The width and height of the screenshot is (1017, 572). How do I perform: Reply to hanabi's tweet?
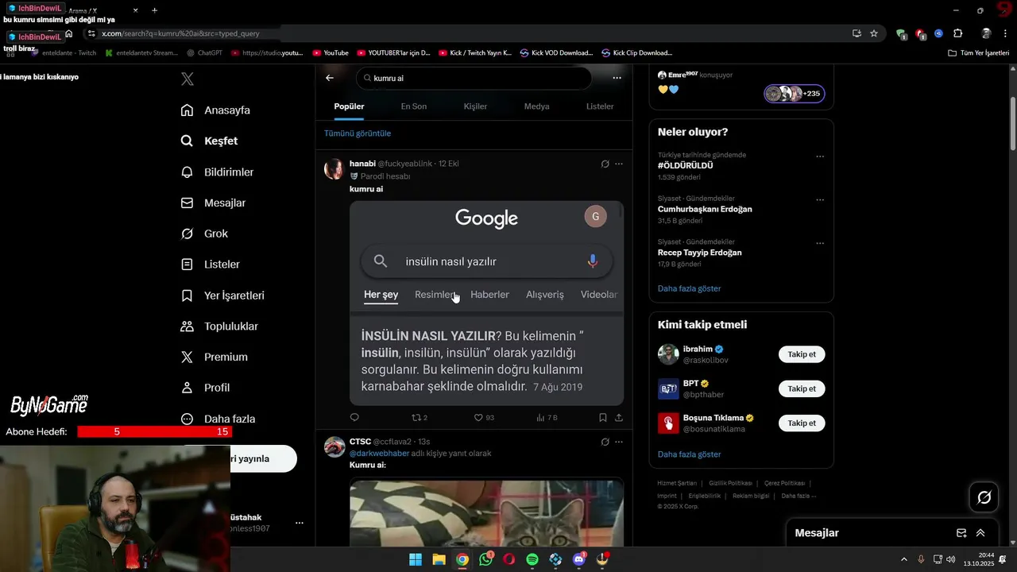pos(354,417)
